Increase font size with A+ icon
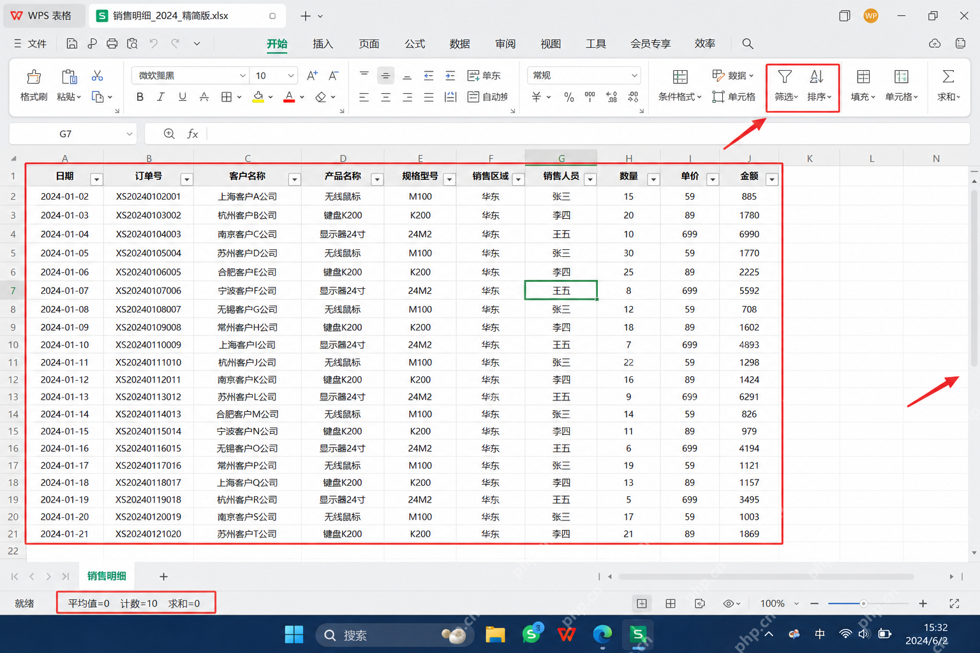Viewport: 980px width, 653px height. point(312,75)
